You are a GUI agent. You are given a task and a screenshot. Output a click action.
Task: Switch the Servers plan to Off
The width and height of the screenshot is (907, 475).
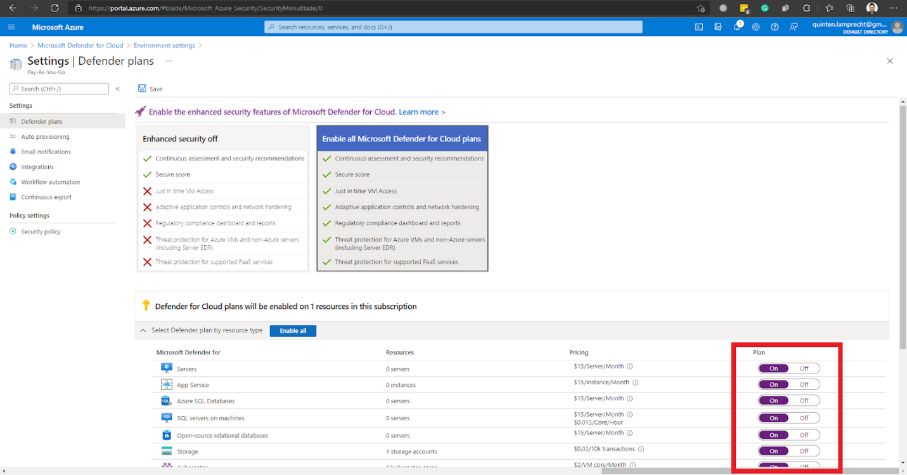pyautogui.click(x=804, y=368)
